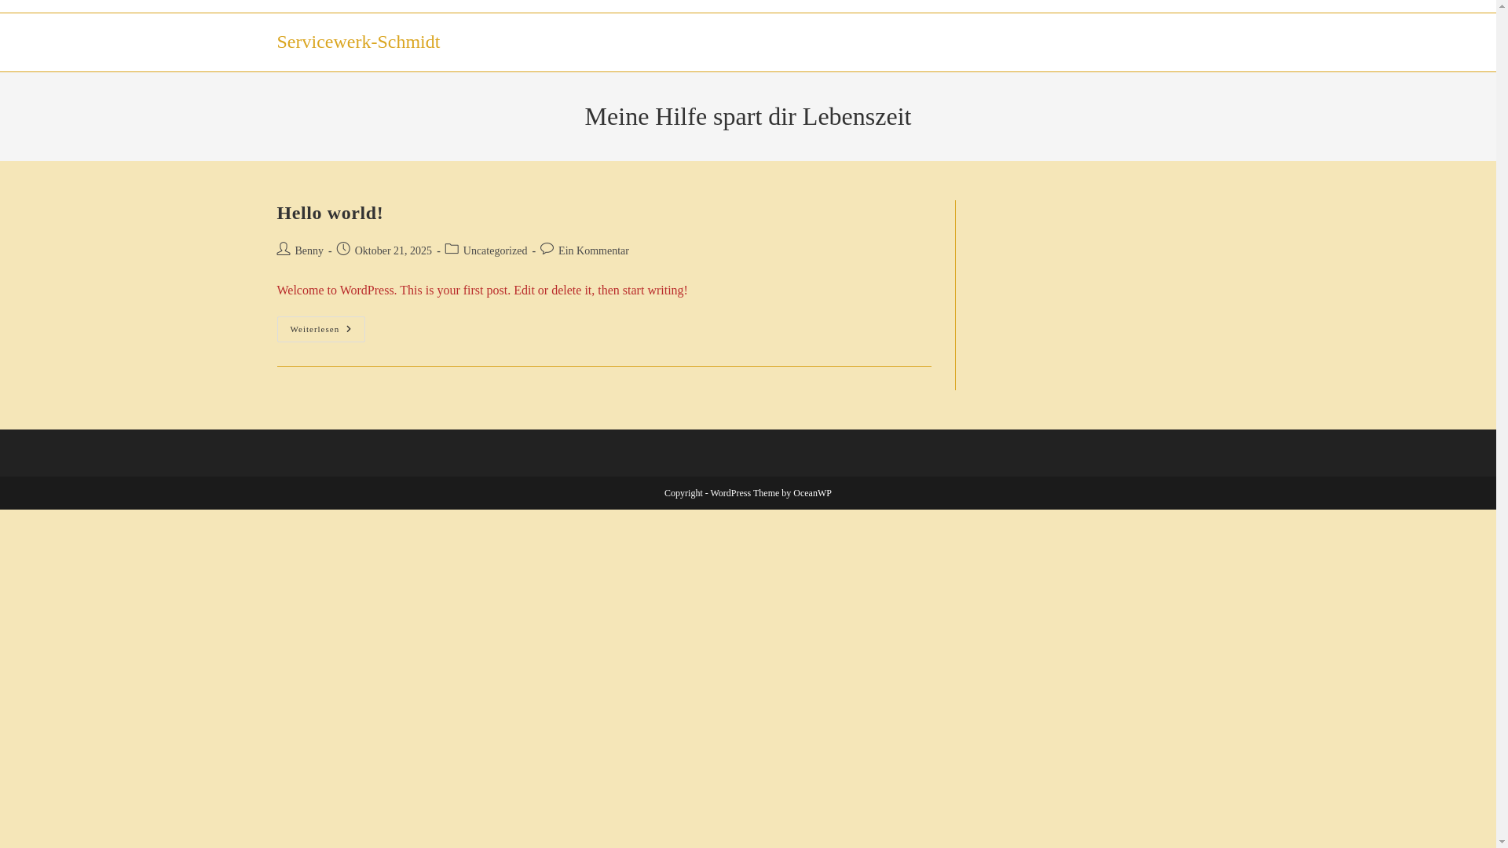Open the Ein Kommentar comments link
Screen dimensions: 1508x848
pyautogui.click(x=593, y=251)
